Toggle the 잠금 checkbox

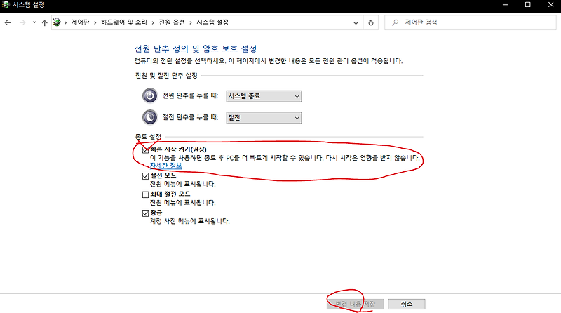tap(145, 213)
